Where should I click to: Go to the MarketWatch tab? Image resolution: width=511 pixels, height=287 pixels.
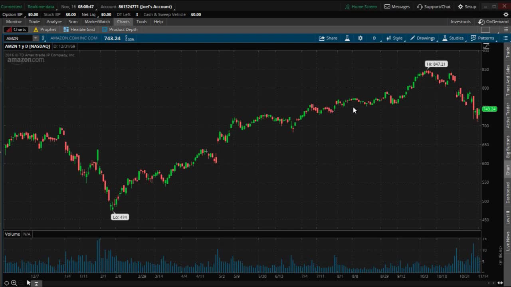tap(97, 22)
